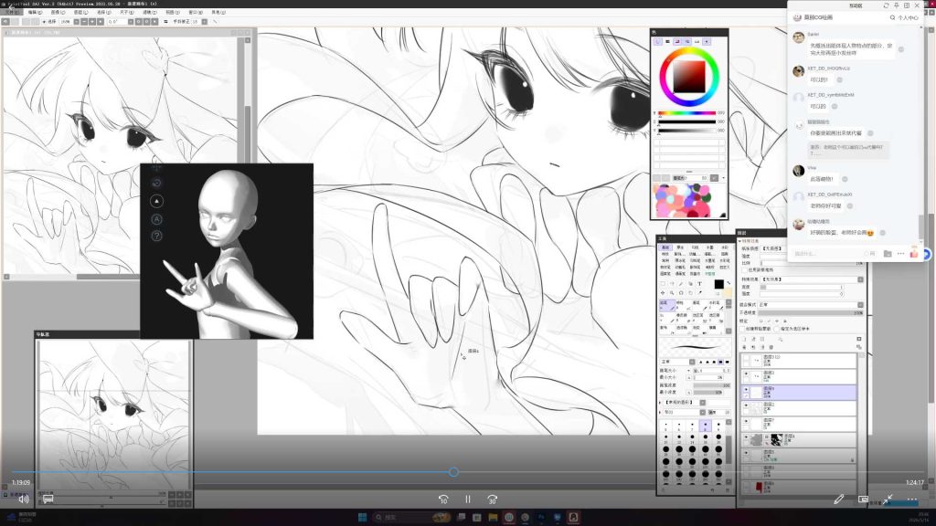
Task: Open the canvas rotation angle dropdown arrow
Action: click(130, 22)
